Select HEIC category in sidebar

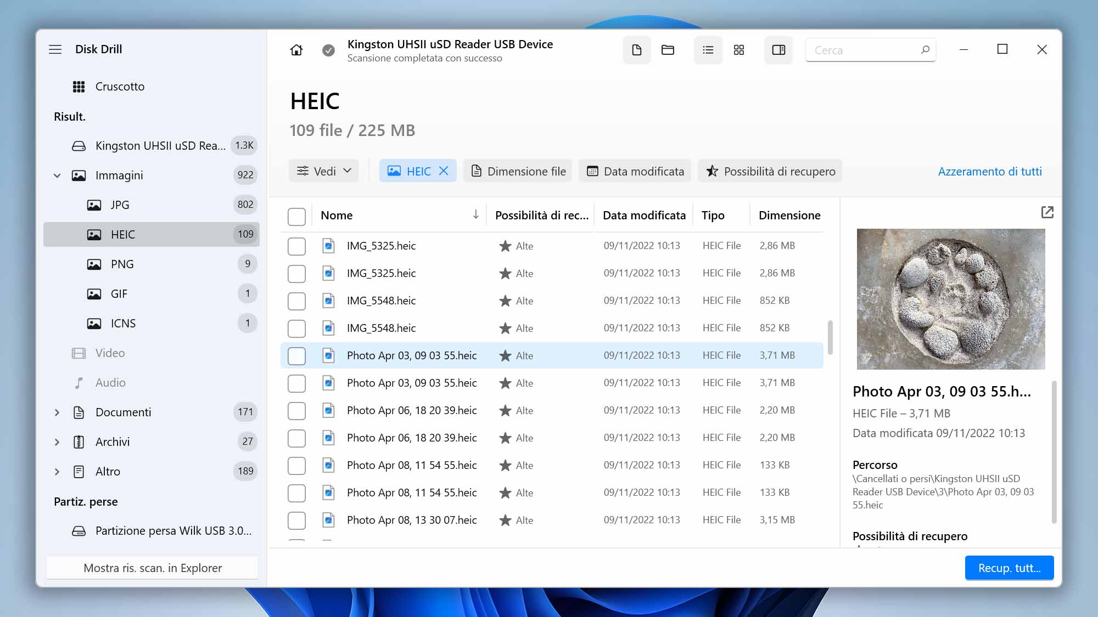152,235
